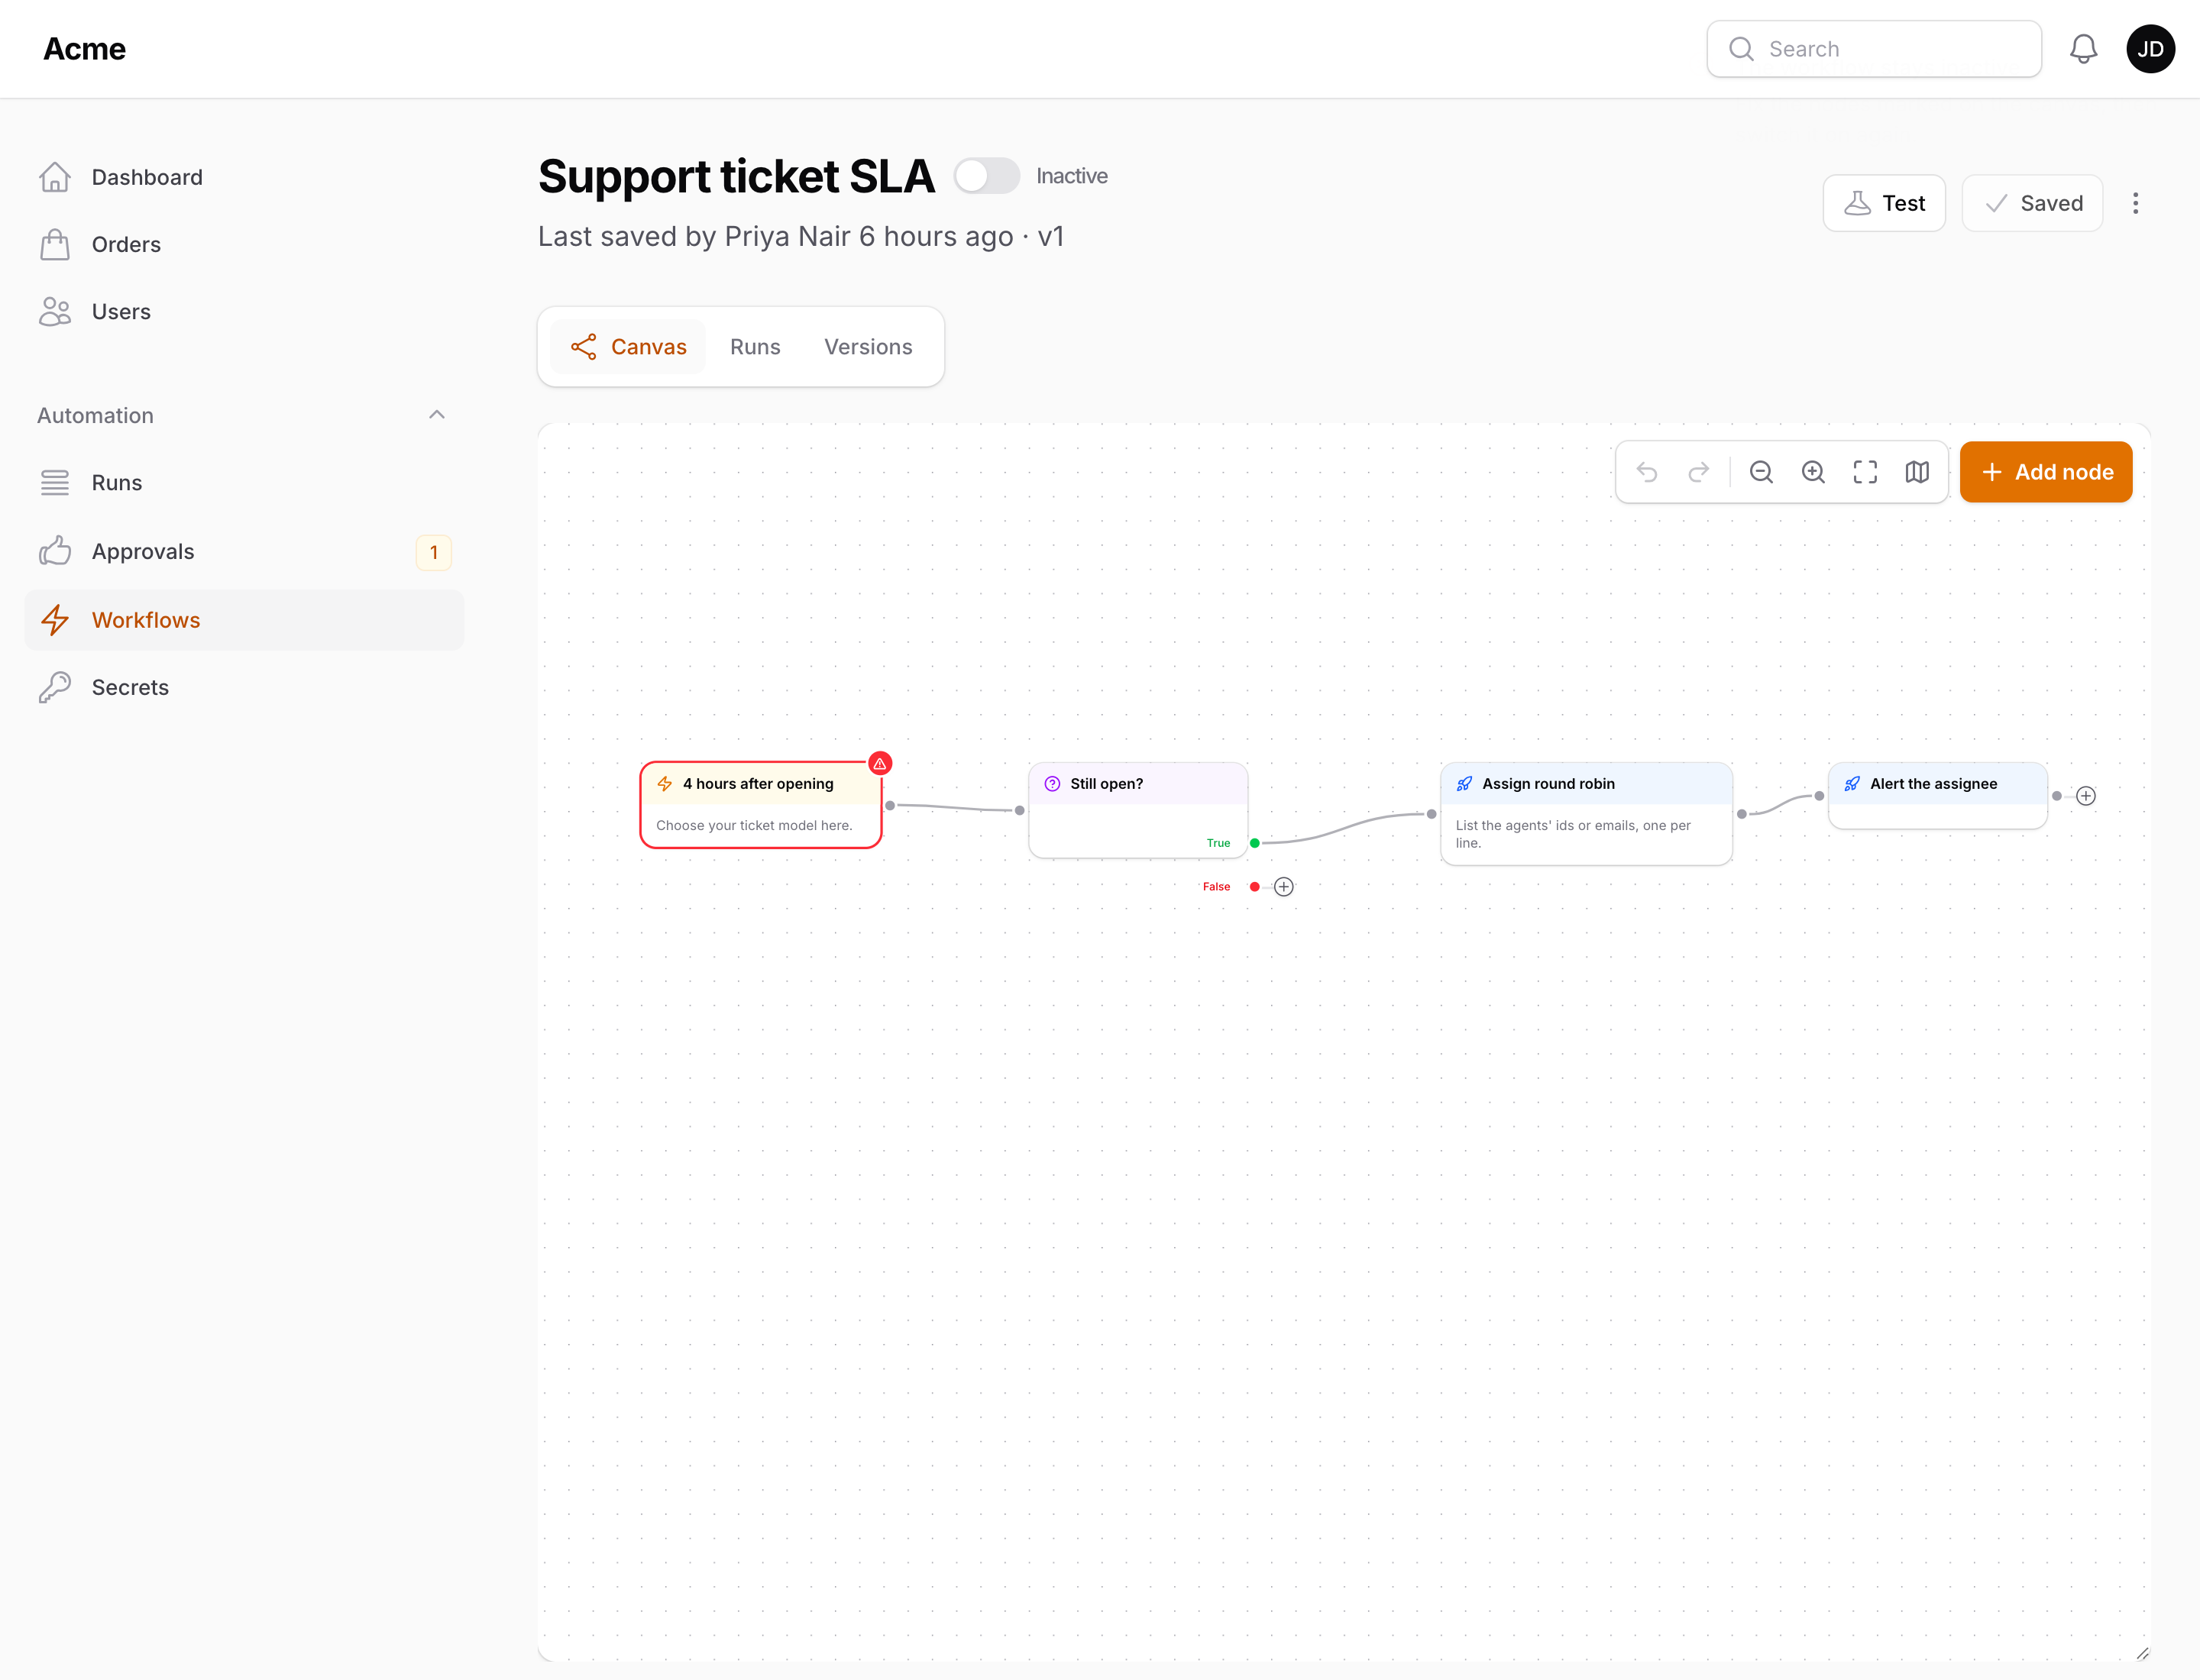2200x1680 pixels.
Task: Open the Versions tab
Action: [869, 347]
